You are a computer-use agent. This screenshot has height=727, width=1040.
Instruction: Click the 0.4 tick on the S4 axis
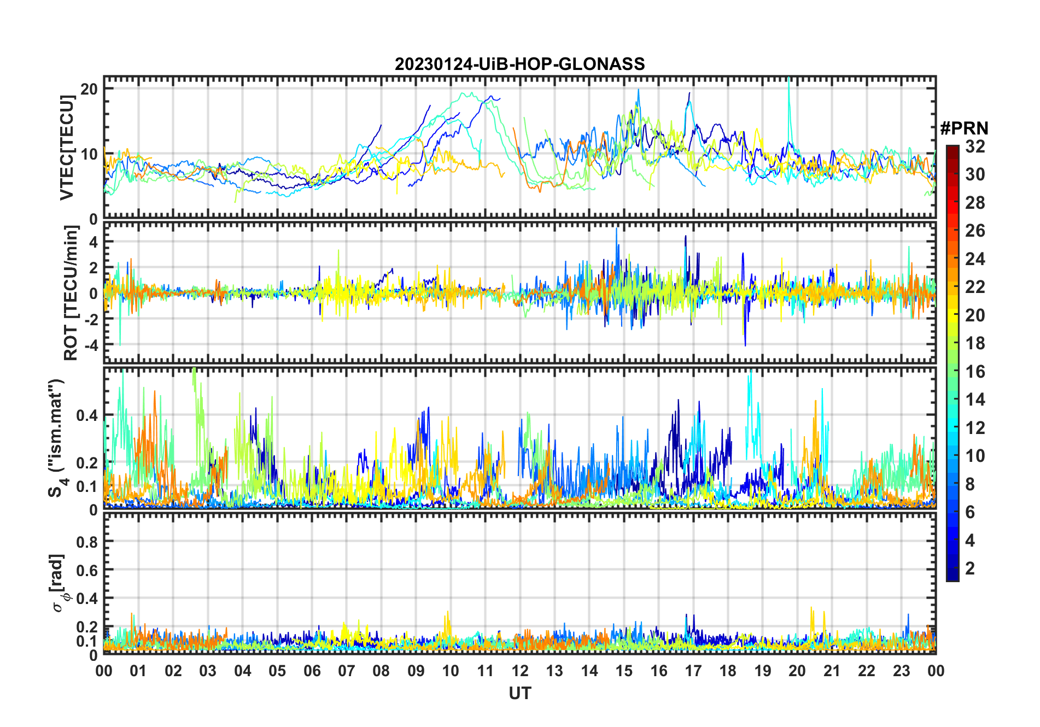click(88, 415)
